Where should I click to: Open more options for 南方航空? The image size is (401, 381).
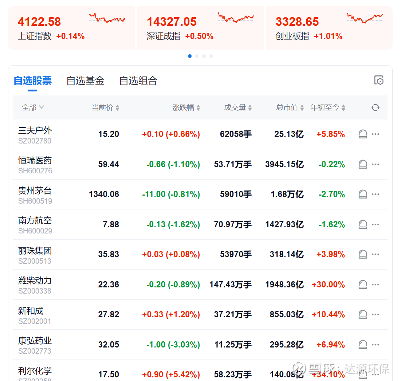click(x=376, y=224)
